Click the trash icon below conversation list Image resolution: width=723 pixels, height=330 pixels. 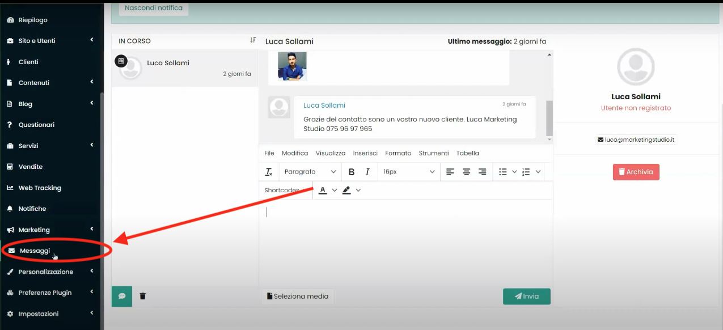click(x=143, y=296)
